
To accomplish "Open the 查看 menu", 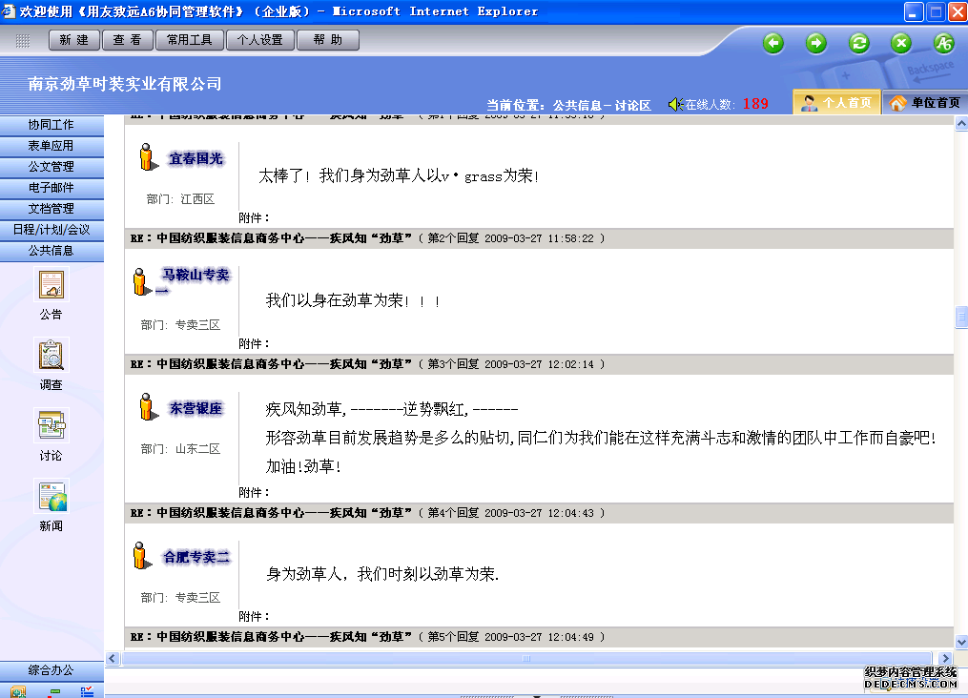I will point(127,40).
